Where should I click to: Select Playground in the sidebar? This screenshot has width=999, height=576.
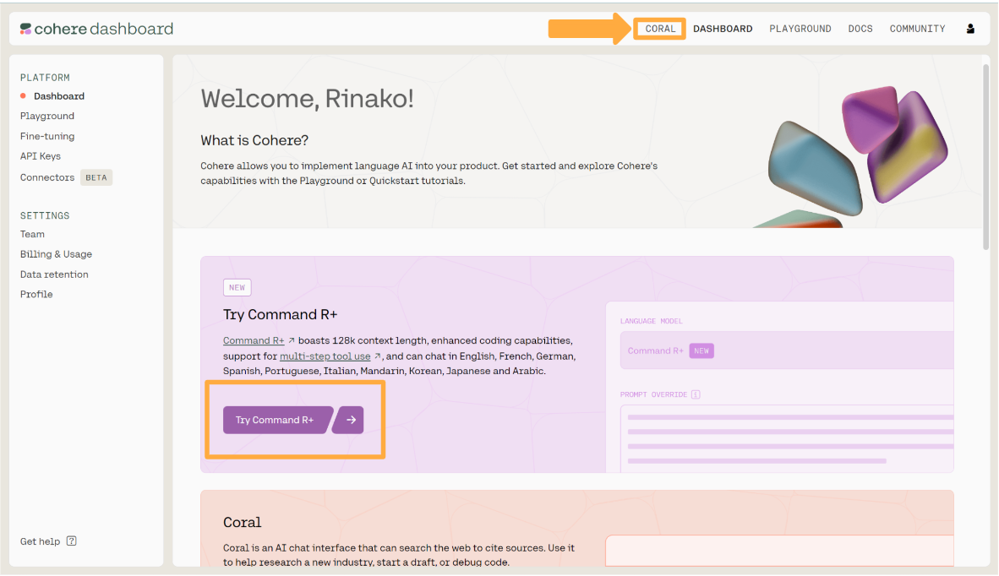point(46,116)
